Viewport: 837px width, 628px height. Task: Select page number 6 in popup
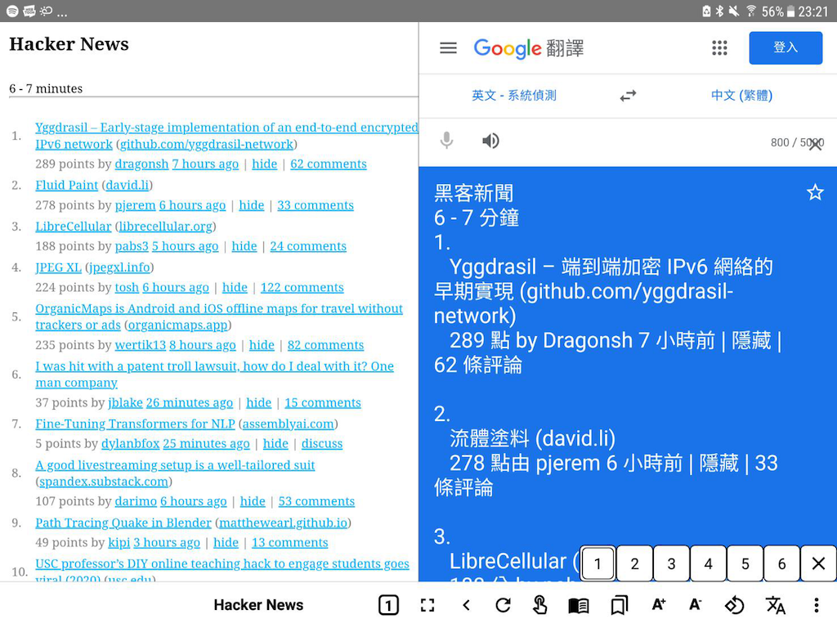coord(781,563)
